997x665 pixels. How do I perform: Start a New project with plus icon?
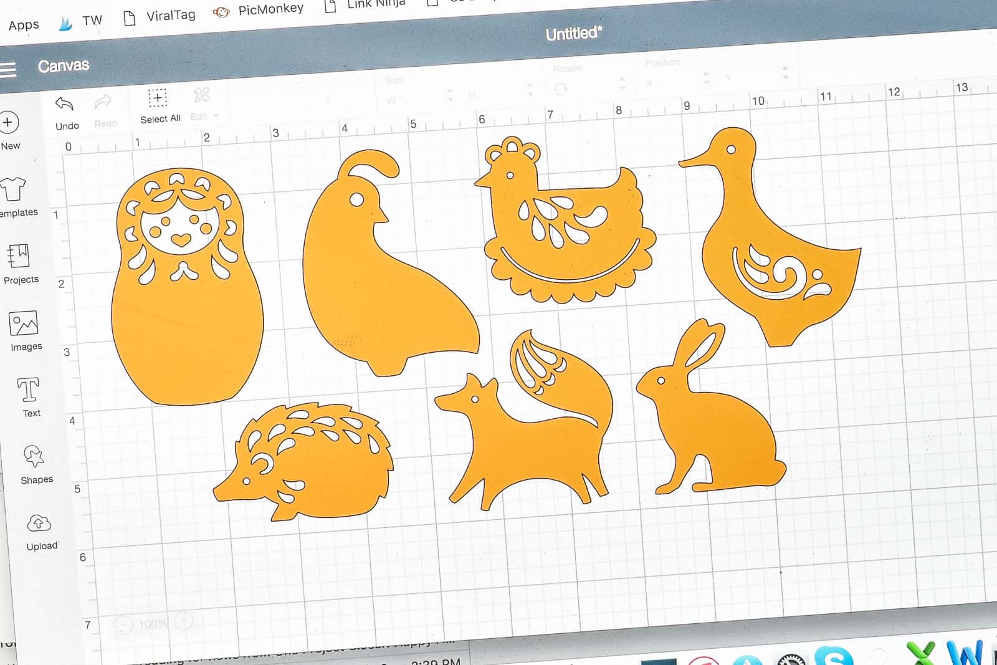8,123
